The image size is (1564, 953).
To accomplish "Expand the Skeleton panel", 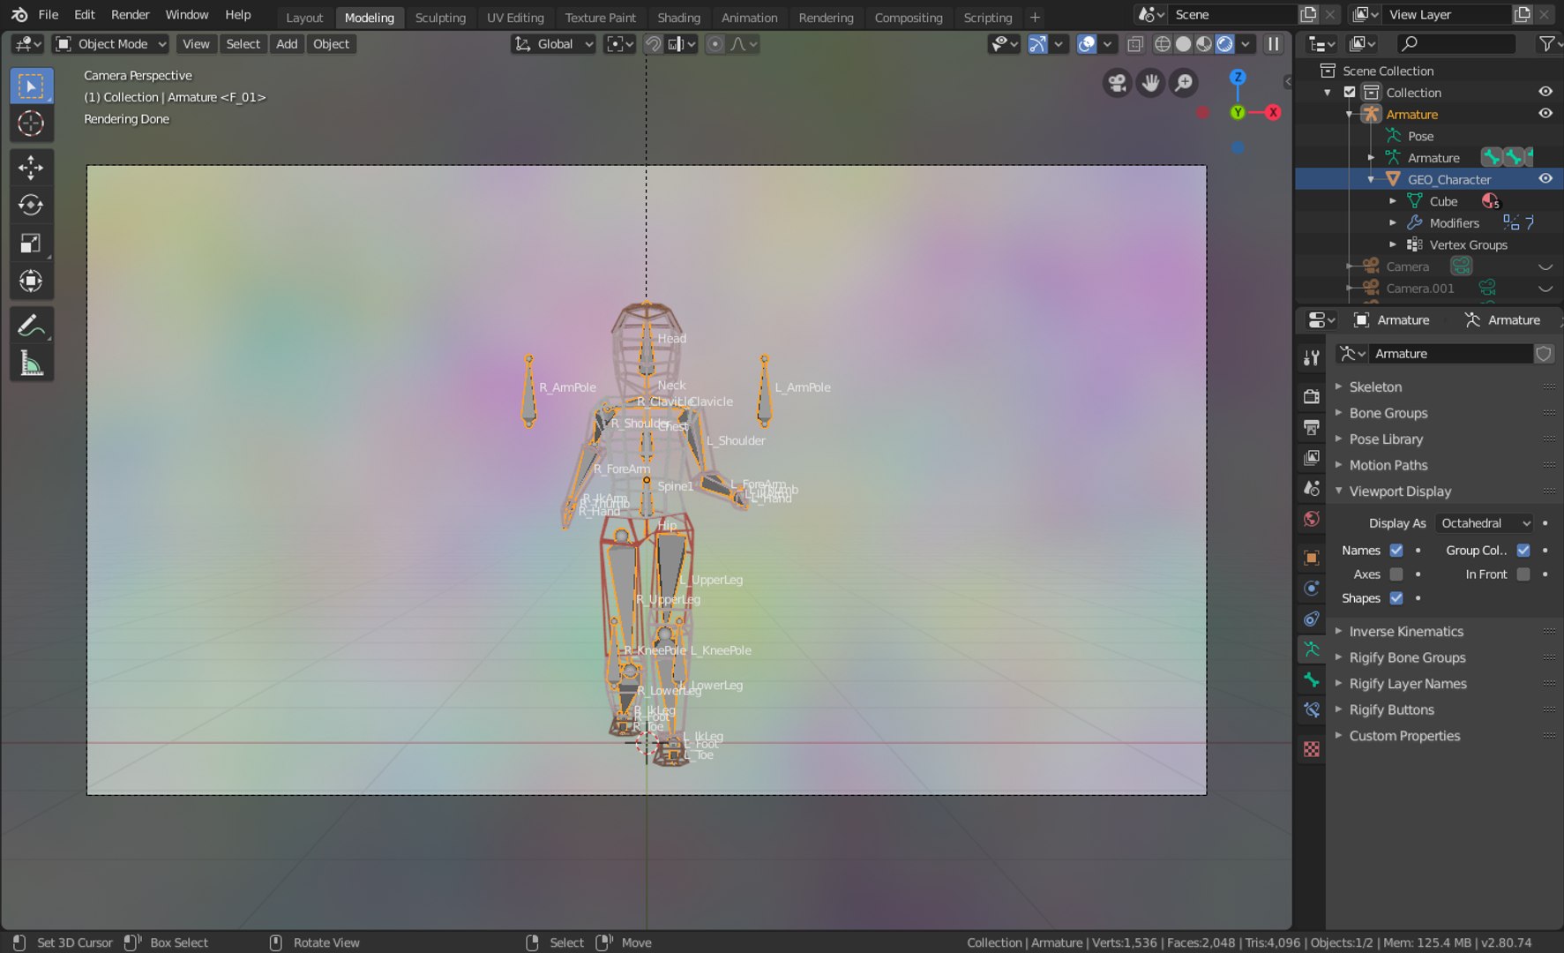I will tap(1374, 386).
